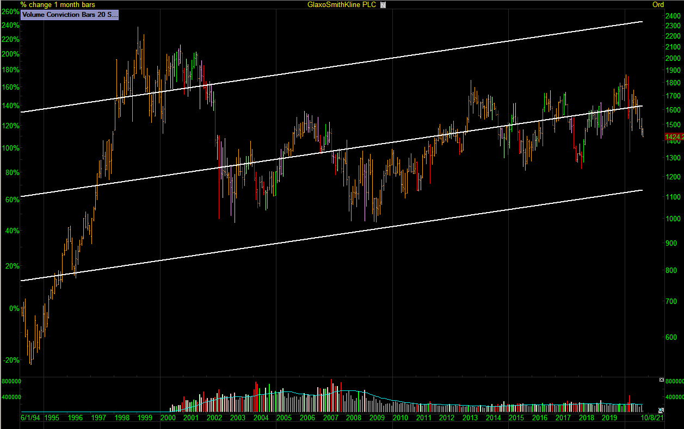Click the 1300 price axis label
This screenshot has width=684, height=429.
point(673,158)
